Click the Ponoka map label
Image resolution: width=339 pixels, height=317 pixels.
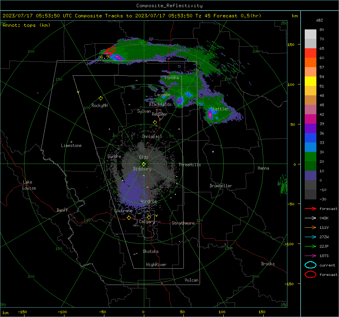click(172, 78)
